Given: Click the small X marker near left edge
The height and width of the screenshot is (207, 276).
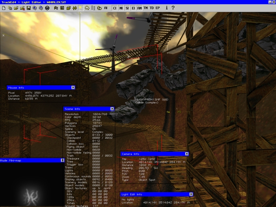Looking at the screenshot, I should pyautogui.click(x=3, y=35).
